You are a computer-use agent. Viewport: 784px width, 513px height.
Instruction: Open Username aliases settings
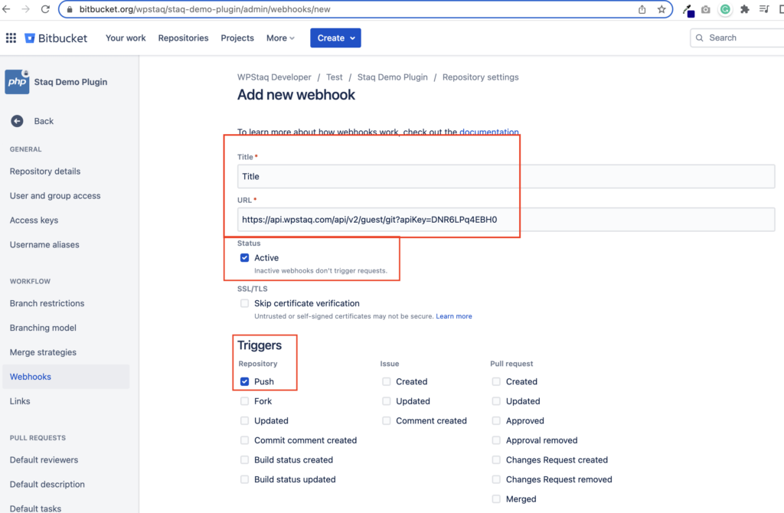click(x=44, y=244)
